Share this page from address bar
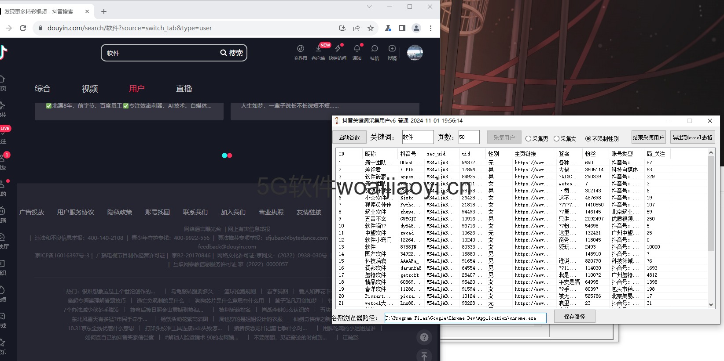724x361 pixels. click(x=356, y=28)
